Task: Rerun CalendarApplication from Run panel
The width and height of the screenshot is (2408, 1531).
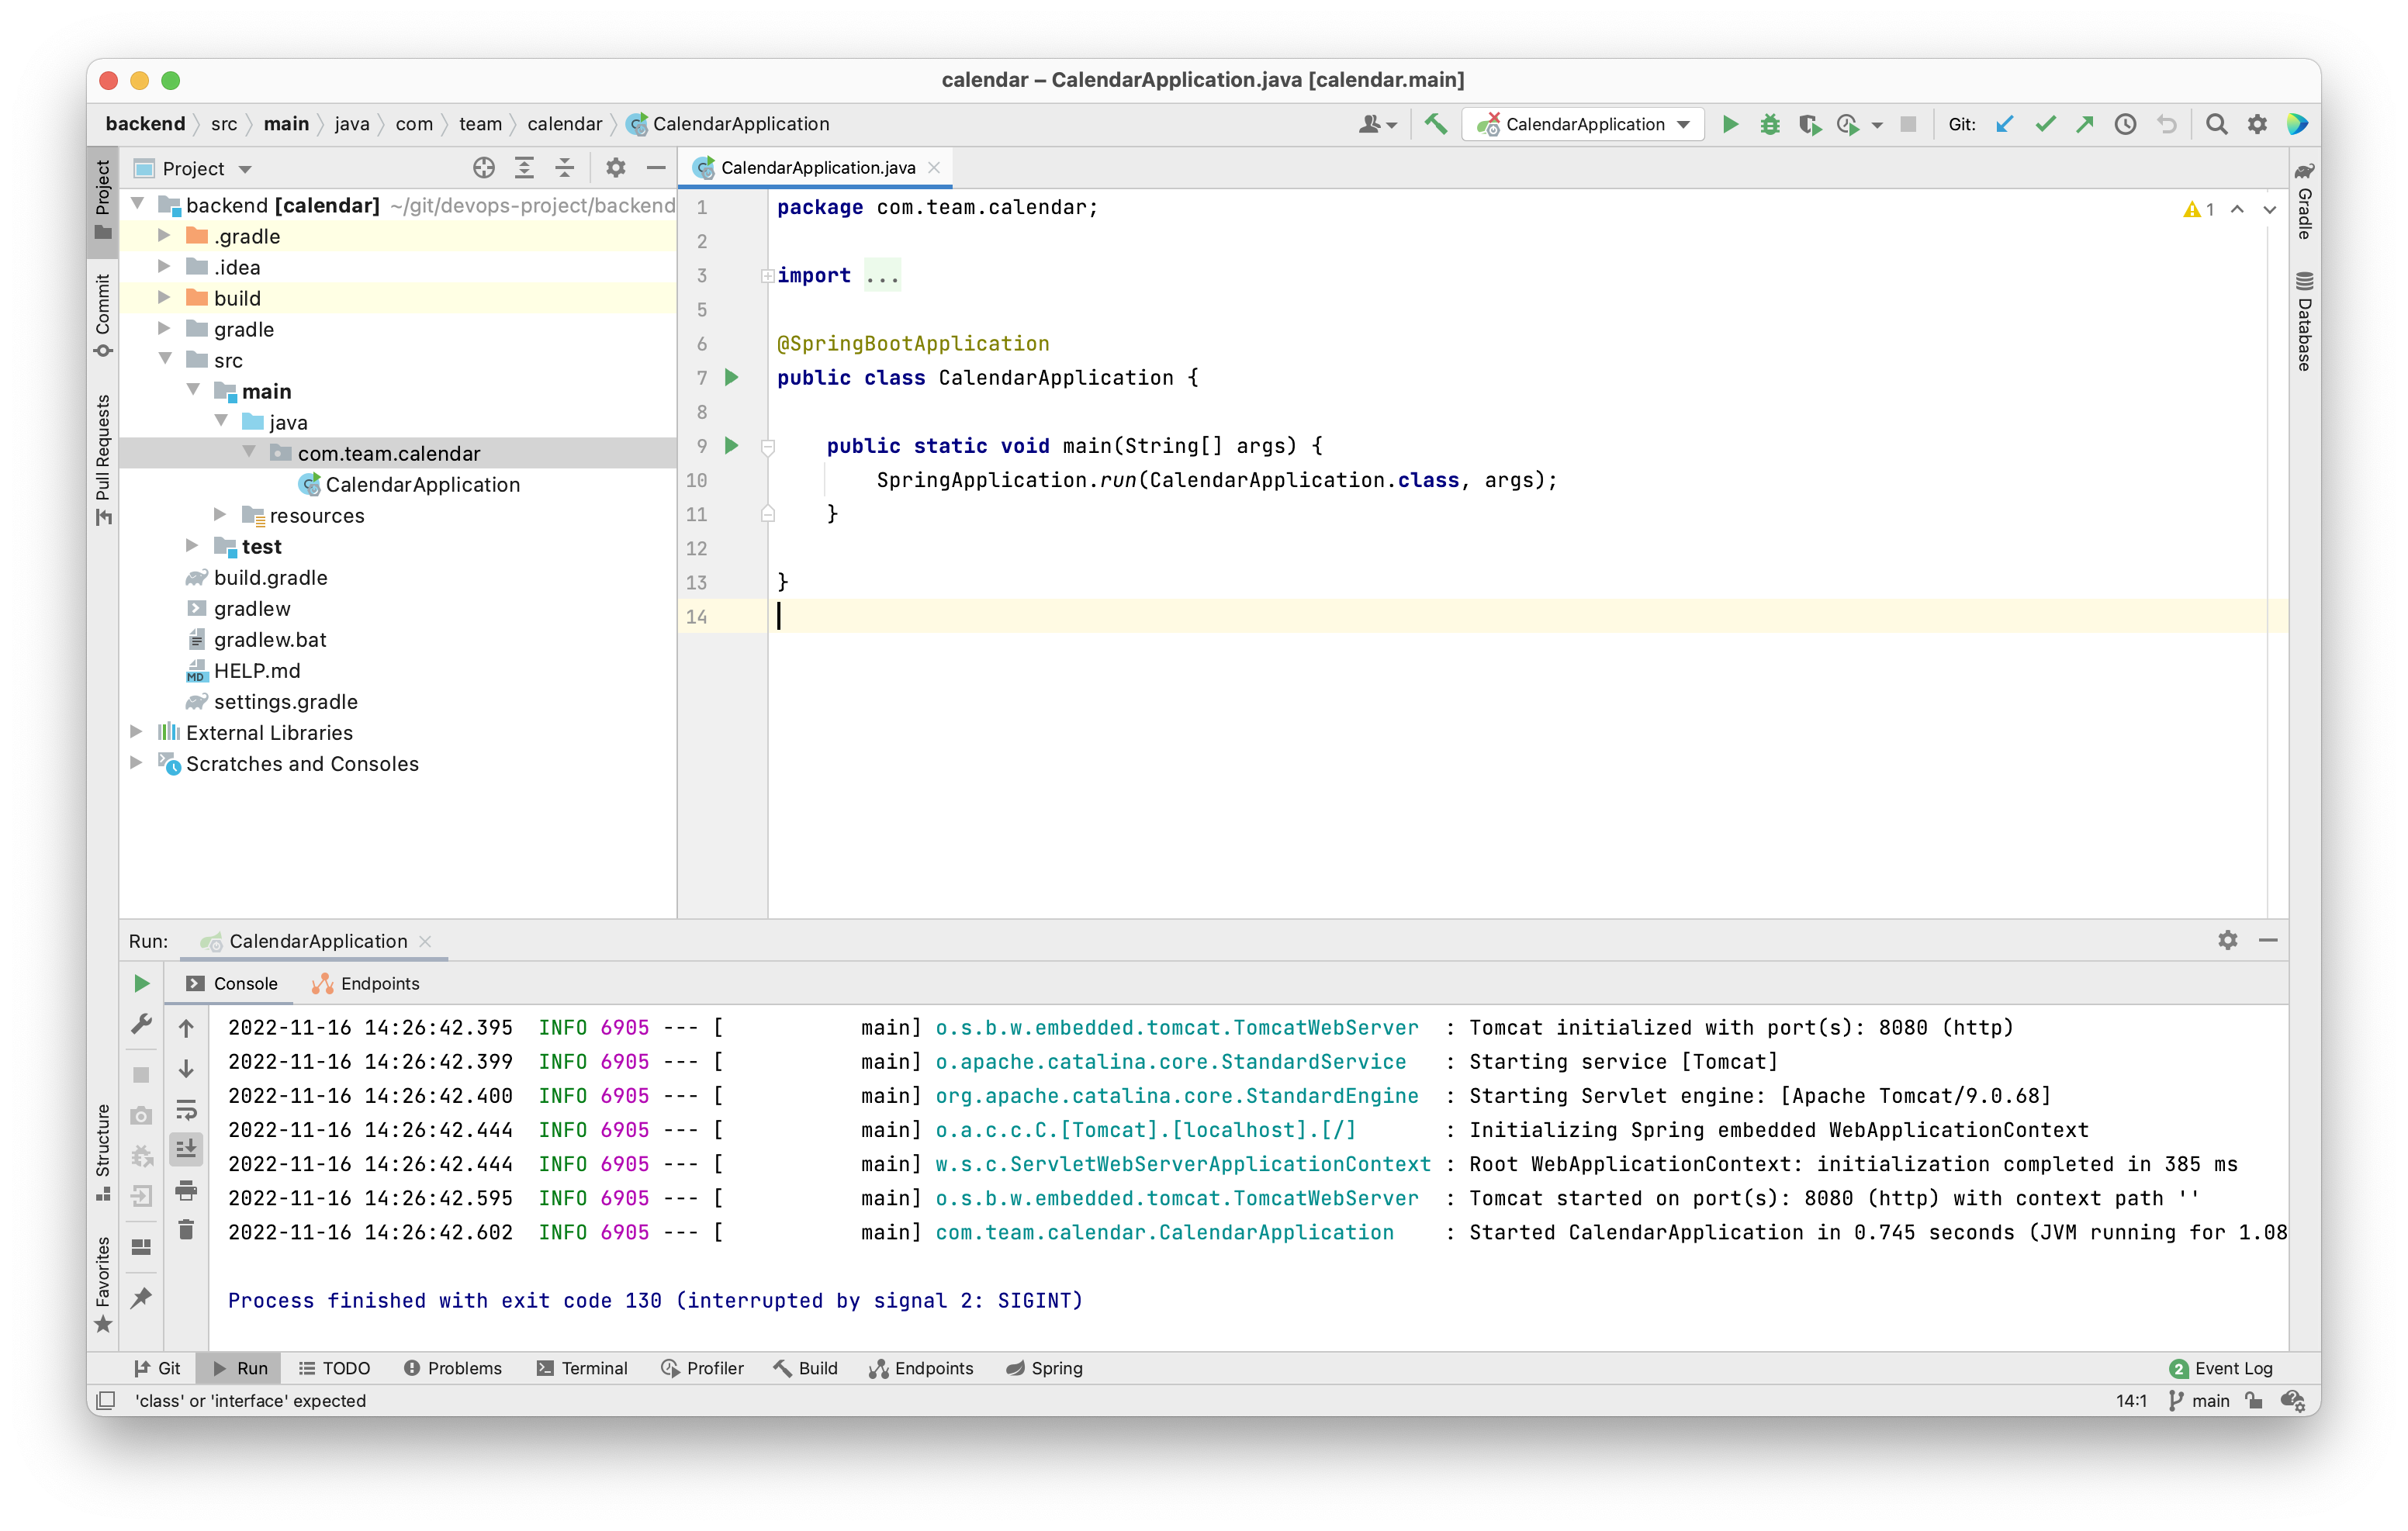Action: 142,984
